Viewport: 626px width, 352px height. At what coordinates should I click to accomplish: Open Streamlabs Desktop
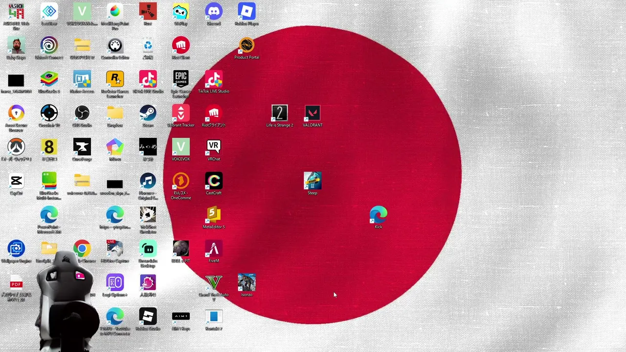[x=148, y=248]
